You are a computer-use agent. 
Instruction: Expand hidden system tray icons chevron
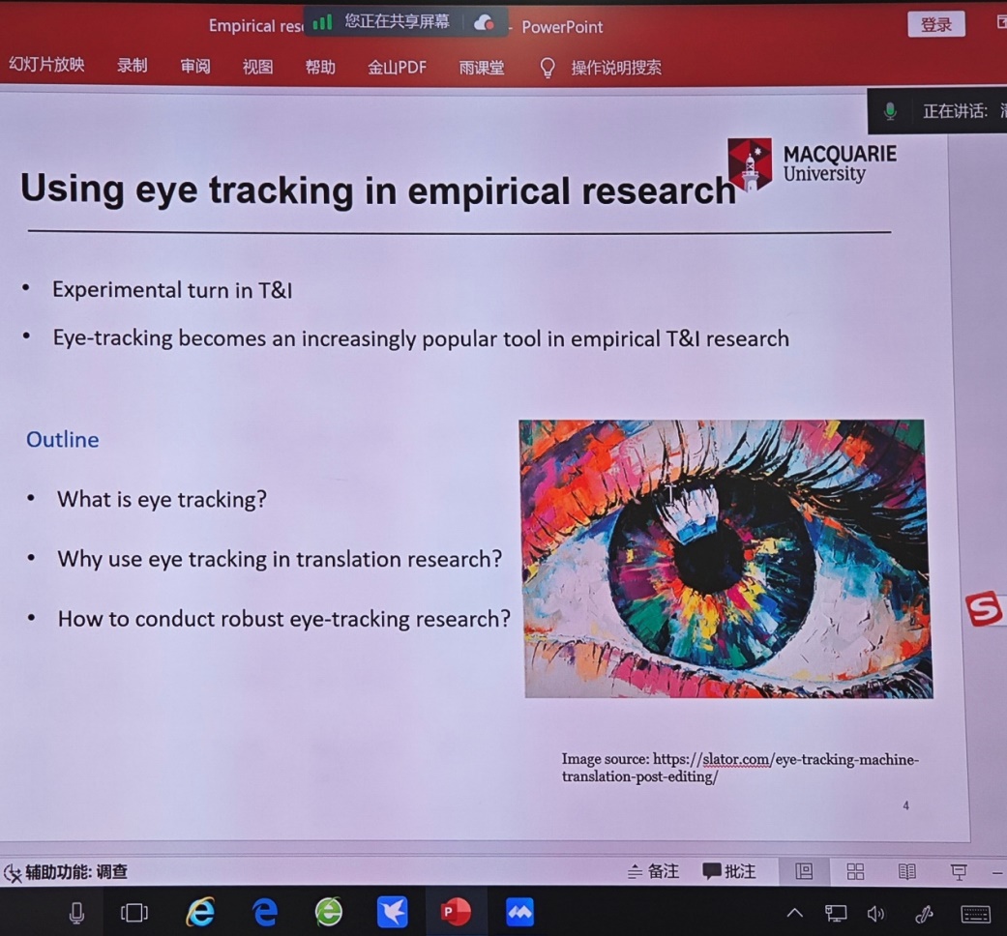click(x=794, y=913)
